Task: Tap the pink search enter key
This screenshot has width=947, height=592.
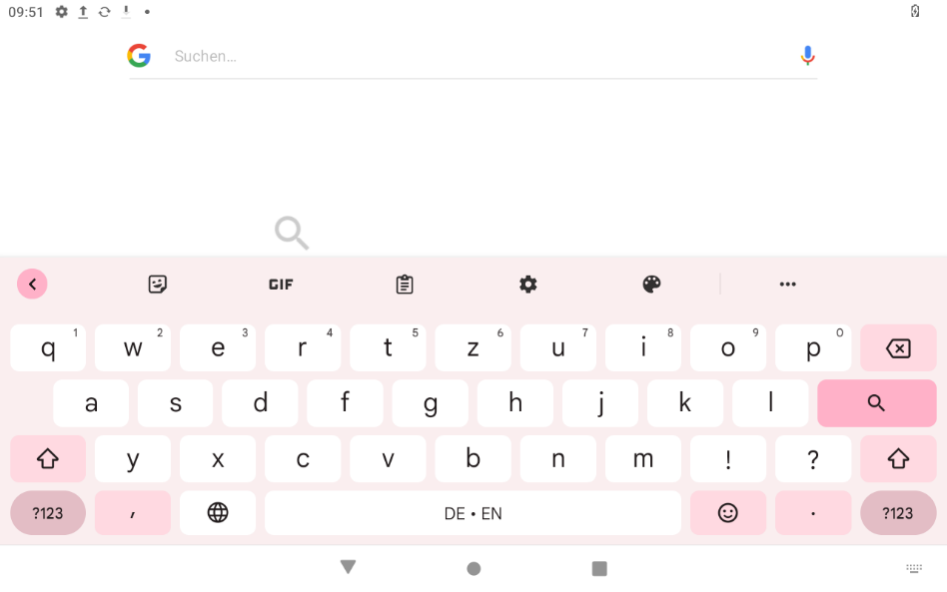Action: point(876,403)
